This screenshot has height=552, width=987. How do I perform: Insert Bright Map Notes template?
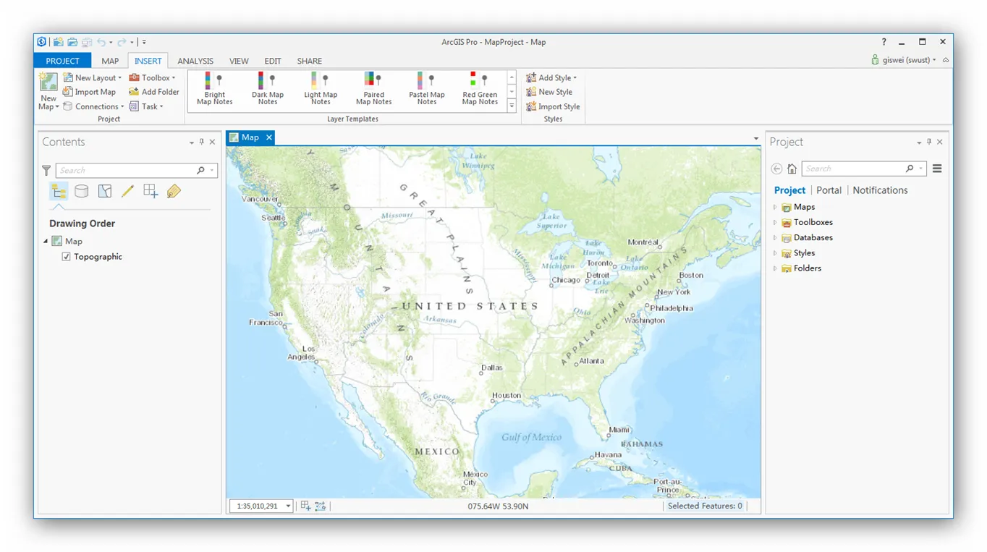click(x=214, y=88)
